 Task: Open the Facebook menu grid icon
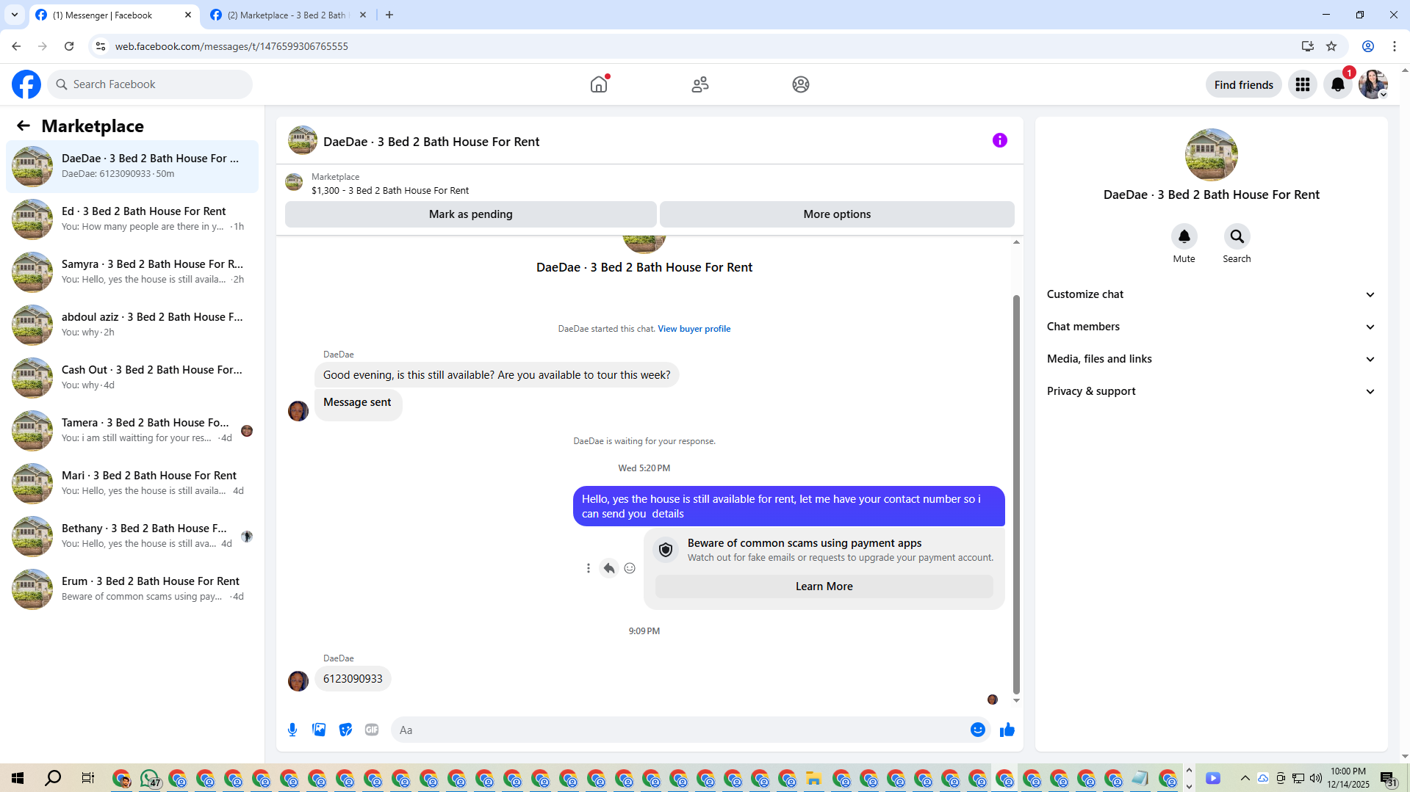pos(1303,84)
